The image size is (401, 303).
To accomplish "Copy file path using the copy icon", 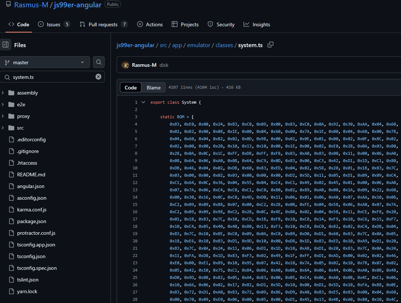I will (270, 45).
